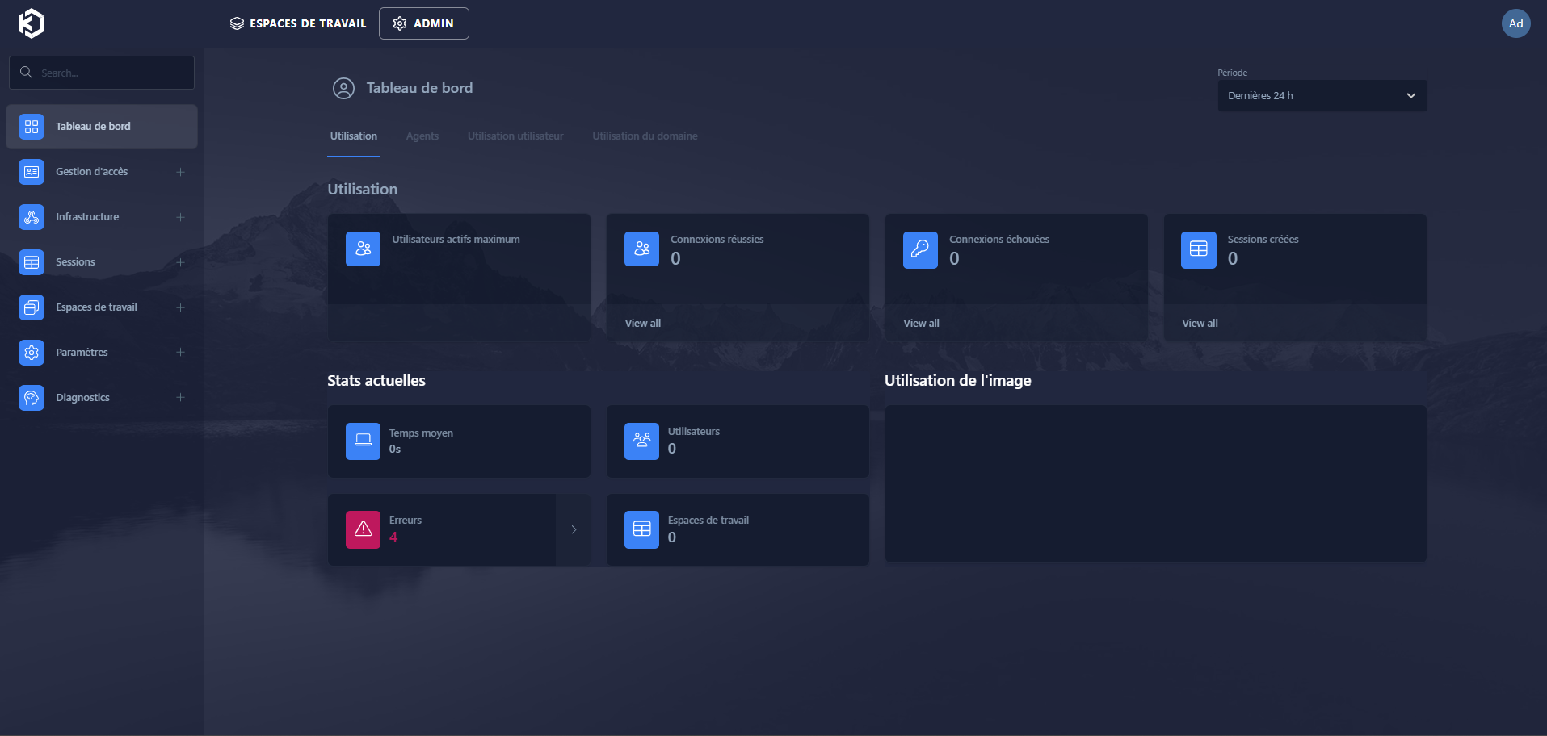The height and width of the screenshot is (736, 1547).
Task: Open the Tableau de bord sidebar icon
Action: tap(32, 127)
